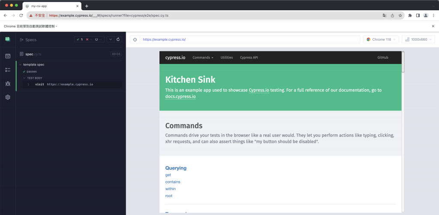This screenshot has height=215, width=439.
Task: Click the AUT URL field
Action: [250, 39]
